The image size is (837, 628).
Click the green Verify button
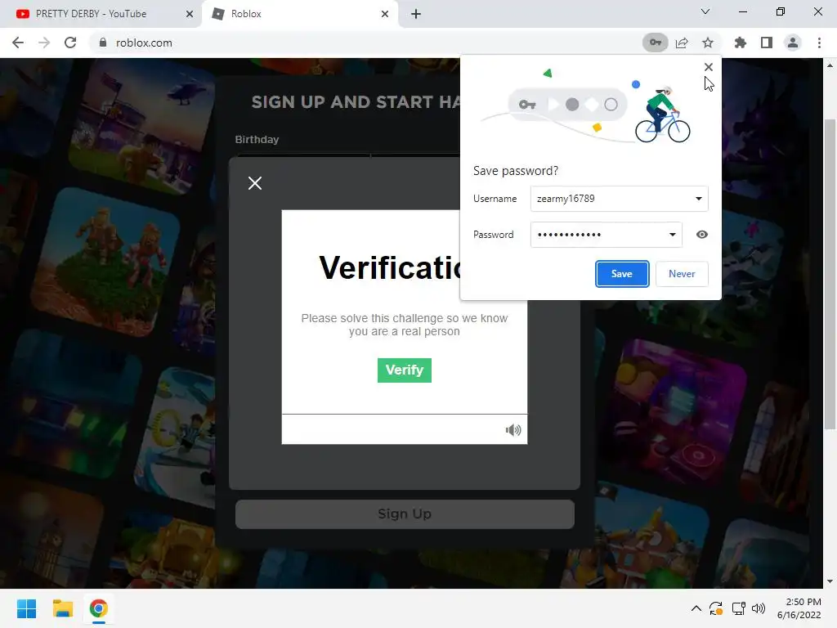404,370
